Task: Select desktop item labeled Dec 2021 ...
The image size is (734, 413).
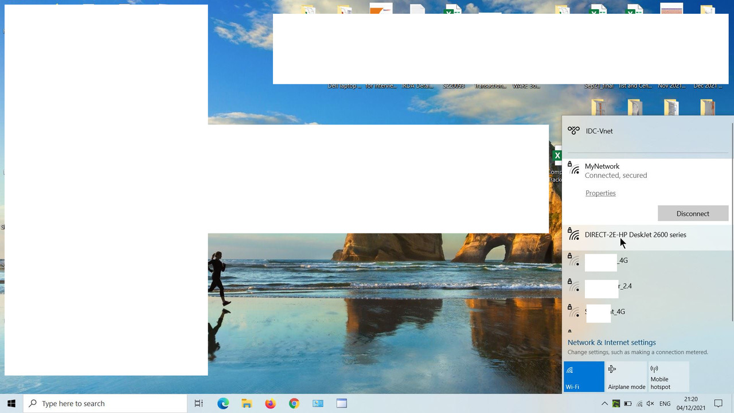Action: click(708, 86)
